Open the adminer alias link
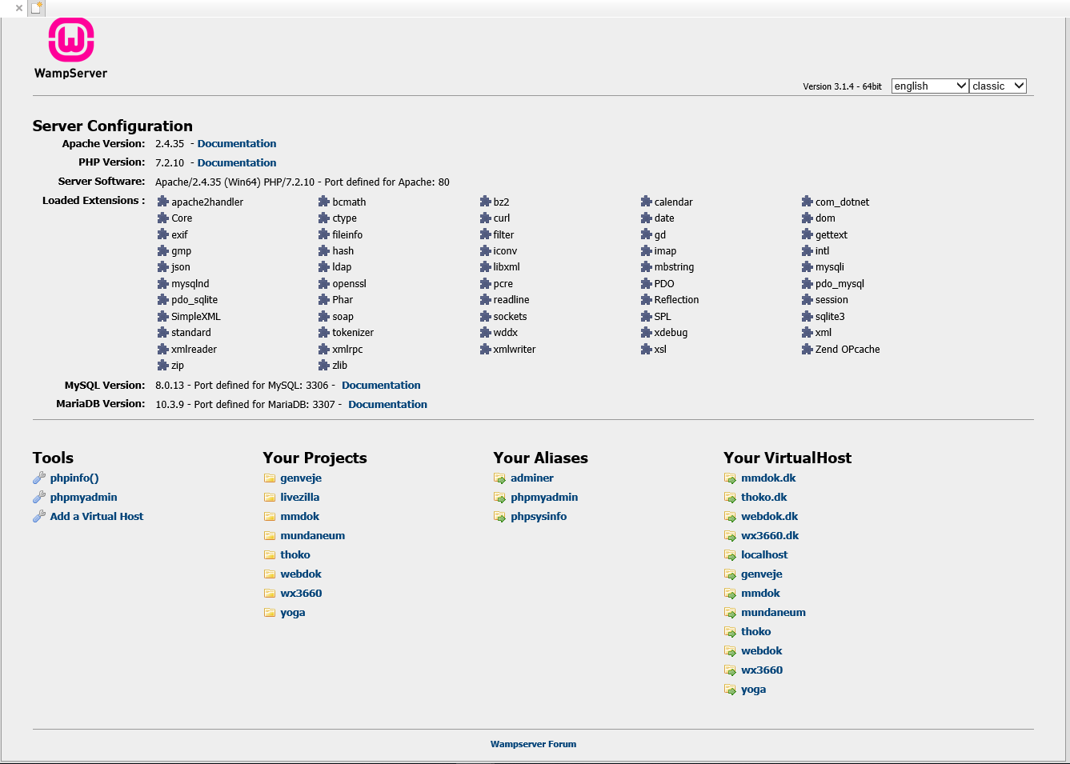This screenshot has height=764, width=1070. point(532,478)
